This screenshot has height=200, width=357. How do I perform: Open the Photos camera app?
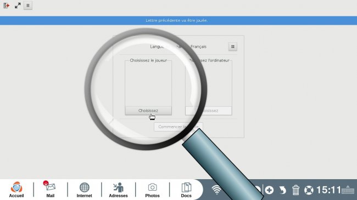pyautogui.click(x=152, y=190)
